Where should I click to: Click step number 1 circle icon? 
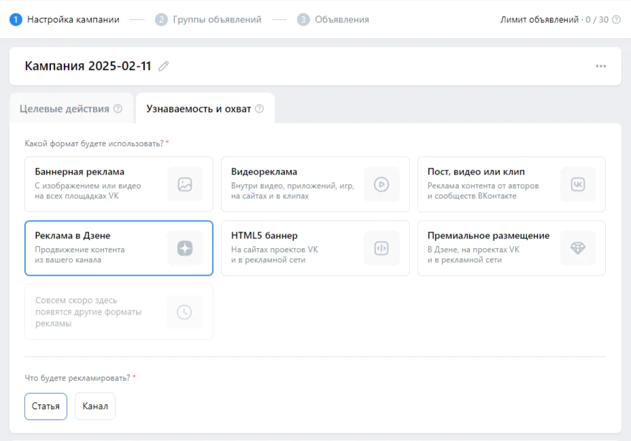click(16, 20)
